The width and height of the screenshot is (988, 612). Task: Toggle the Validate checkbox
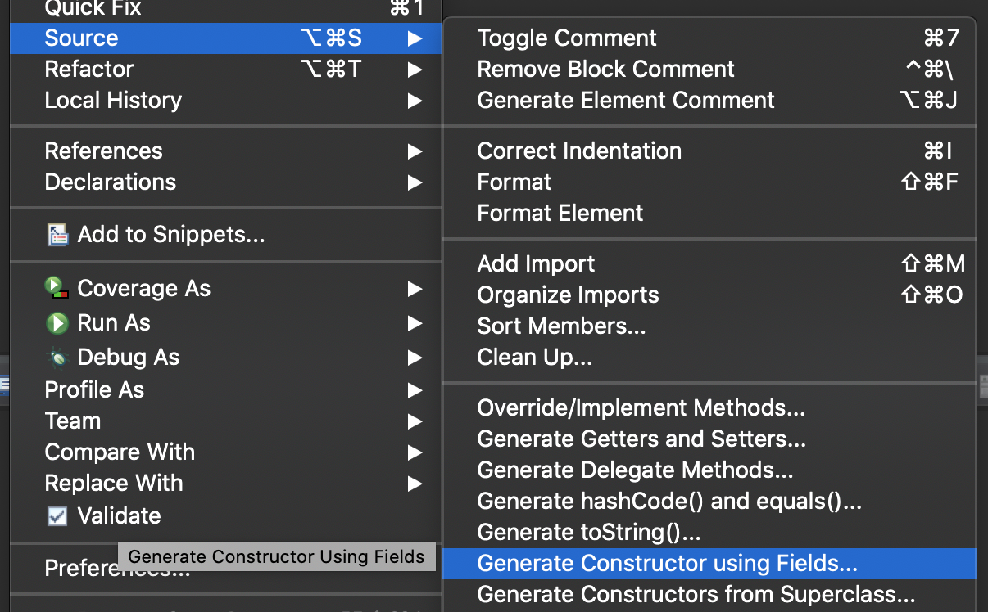pyautogui.click(x=57, y=516)
